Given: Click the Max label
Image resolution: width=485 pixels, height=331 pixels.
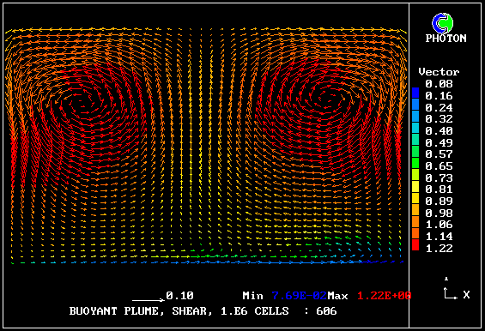Looking at the screenshot, I should tap(337, 296).
